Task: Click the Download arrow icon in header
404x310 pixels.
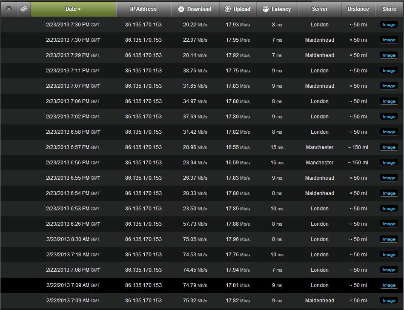Action: [181, 9]
